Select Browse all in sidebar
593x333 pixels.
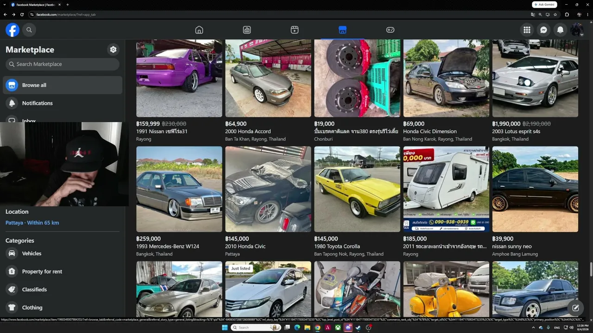(63, 85)
